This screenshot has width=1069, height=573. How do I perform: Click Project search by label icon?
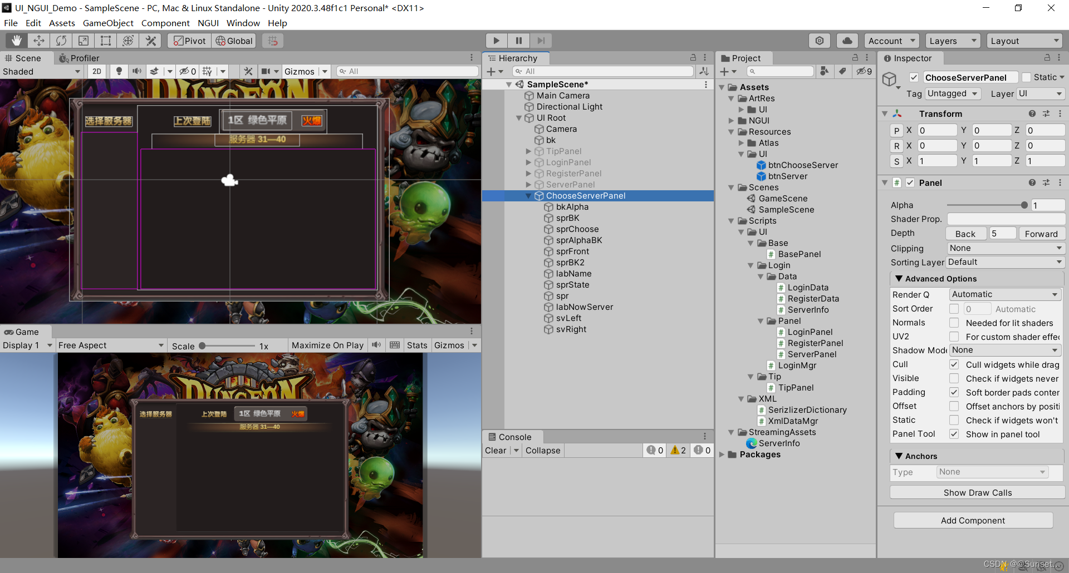click(843, 71)
